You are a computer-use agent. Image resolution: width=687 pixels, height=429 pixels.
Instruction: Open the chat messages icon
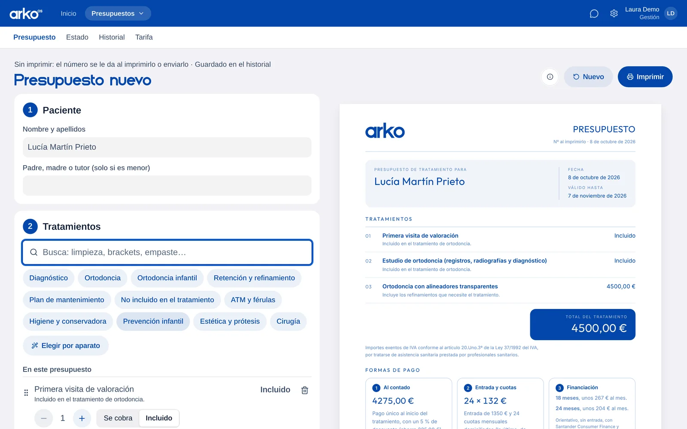594,14
